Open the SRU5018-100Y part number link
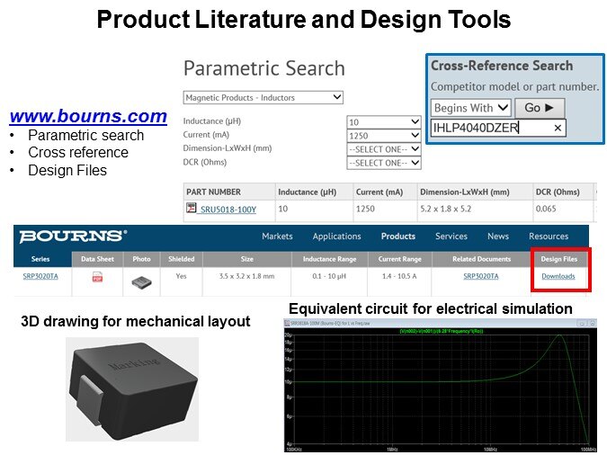This screenshot has width=607, height=455. point(228,210)
